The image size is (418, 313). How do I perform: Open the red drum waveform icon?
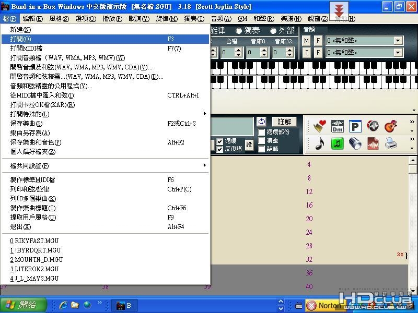pos(373,126)
